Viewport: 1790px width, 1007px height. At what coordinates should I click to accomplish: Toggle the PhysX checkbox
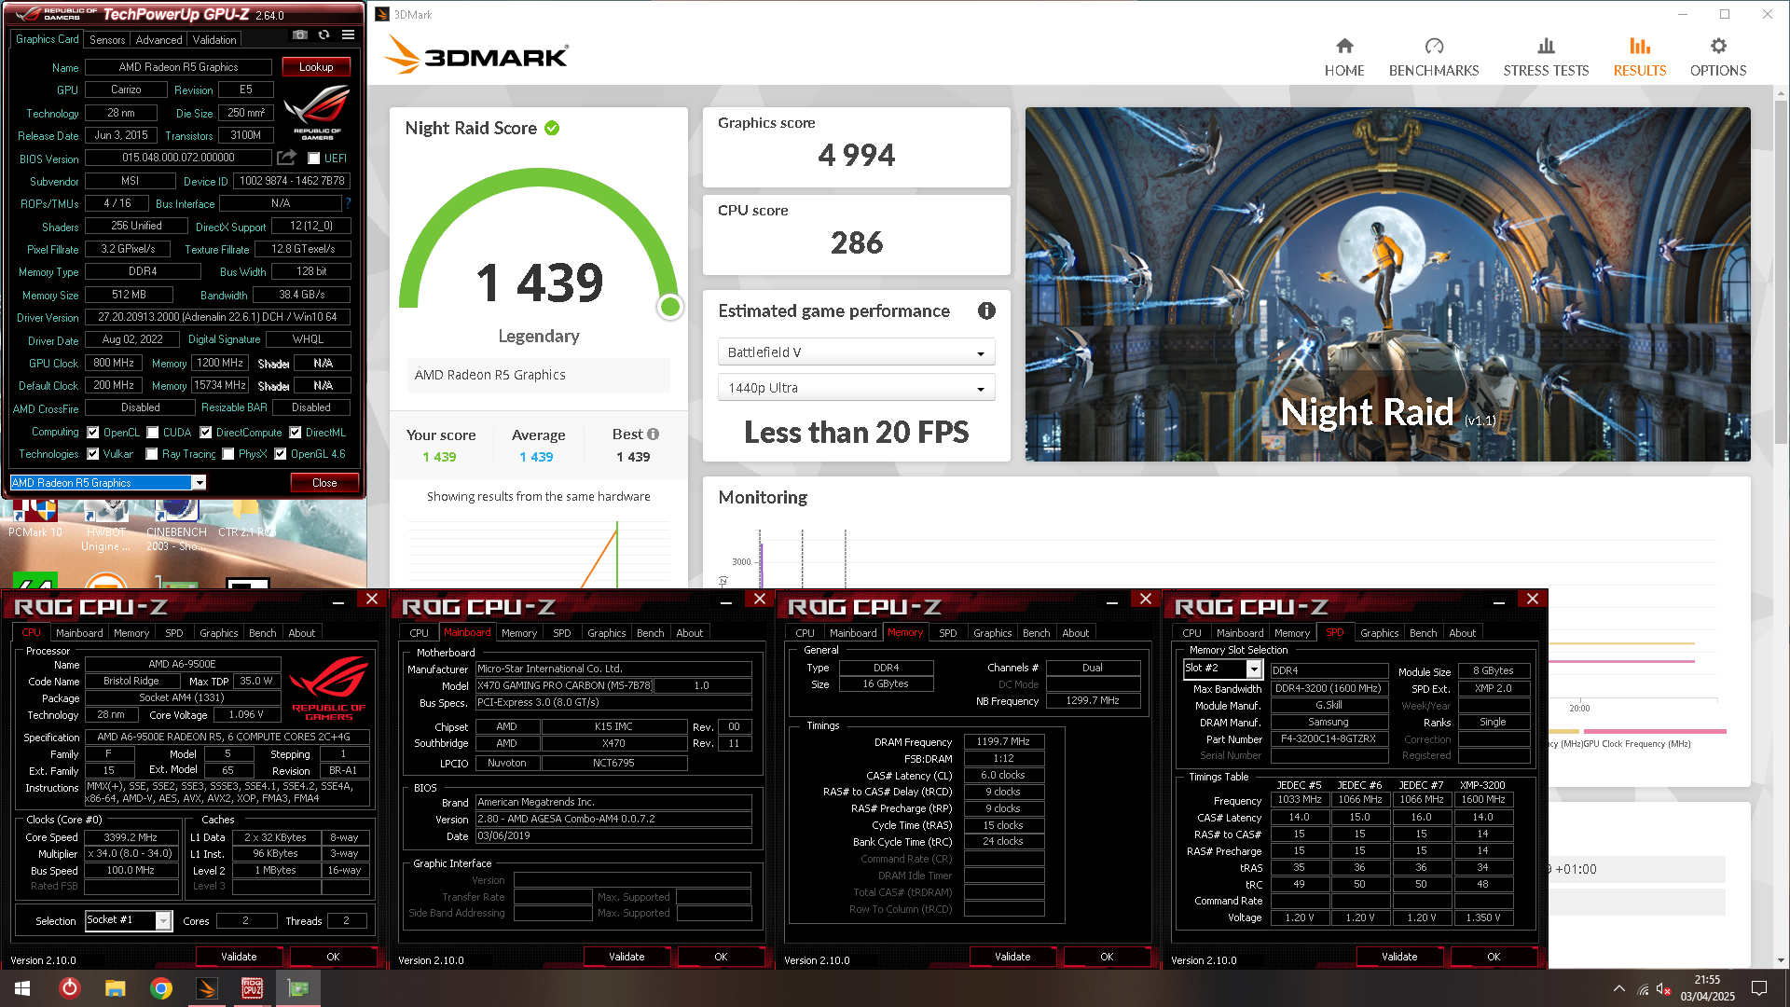tap(228, 454)
